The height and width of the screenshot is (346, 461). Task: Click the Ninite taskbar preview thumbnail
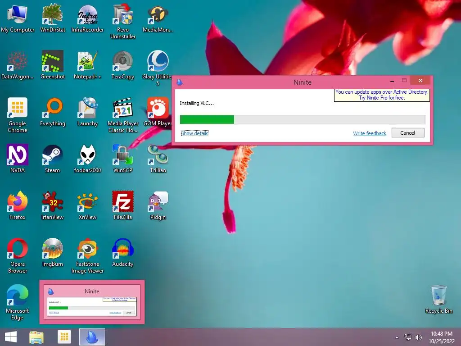click(x=92, y=302)
